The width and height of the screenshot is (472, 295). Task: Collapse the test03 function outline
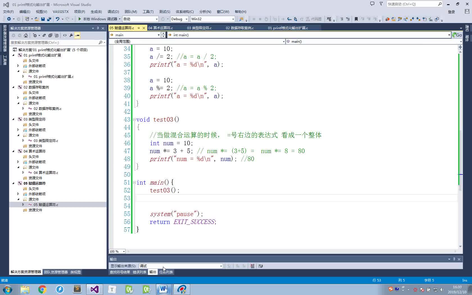tap(134, 120)
